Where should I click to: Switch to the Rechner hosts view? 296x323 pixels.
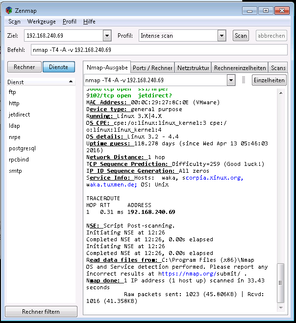tap(25, 67)
